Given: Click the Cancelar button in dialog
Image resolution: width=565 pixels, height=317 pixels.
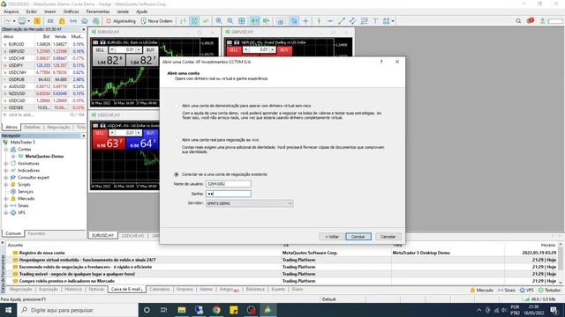Looking at the screenshot, I should pos(388,237).
